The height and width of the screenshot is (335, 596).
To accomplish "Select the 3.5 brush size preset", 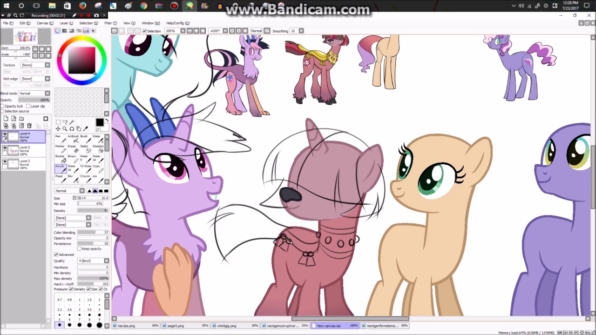I will [x=89, y=308].
